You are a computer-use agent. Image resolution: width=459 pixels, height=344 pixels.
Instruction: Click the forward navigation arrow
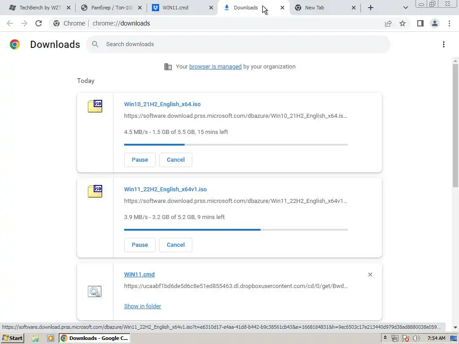click(x=24, y=23)
